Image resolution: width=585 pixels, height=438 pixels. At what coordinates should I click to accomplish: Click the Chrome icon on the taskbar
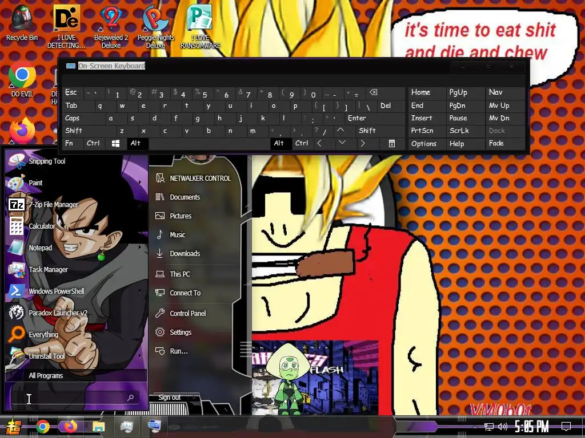42,427
